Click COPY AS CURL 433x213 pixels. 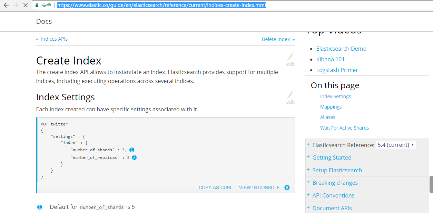click(x=216, y=187)
